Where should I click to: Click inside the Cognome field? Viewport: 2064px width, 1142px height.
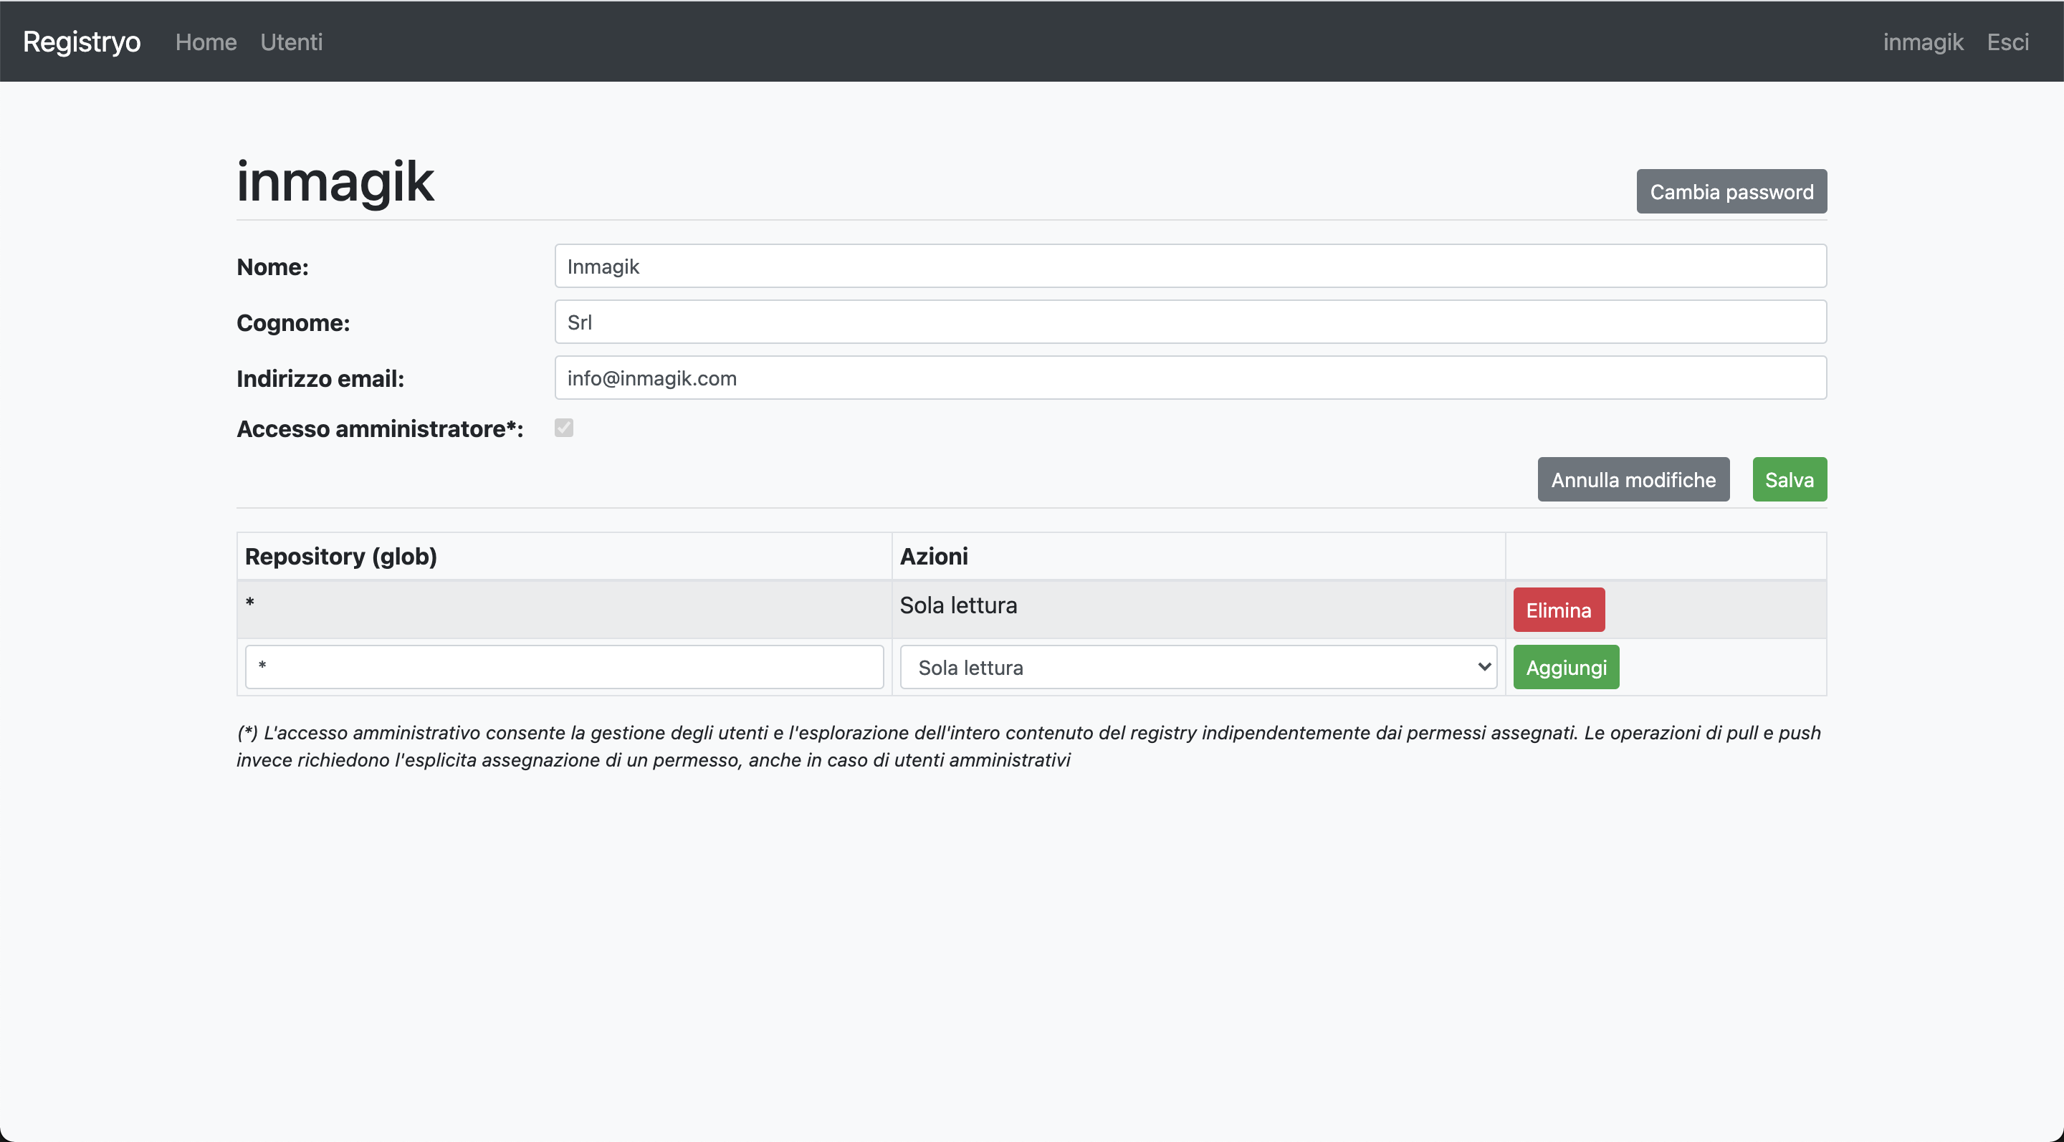(x=1191, y=322)
